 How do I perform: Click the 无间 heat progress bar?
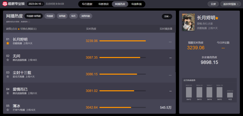pos(123,57)
